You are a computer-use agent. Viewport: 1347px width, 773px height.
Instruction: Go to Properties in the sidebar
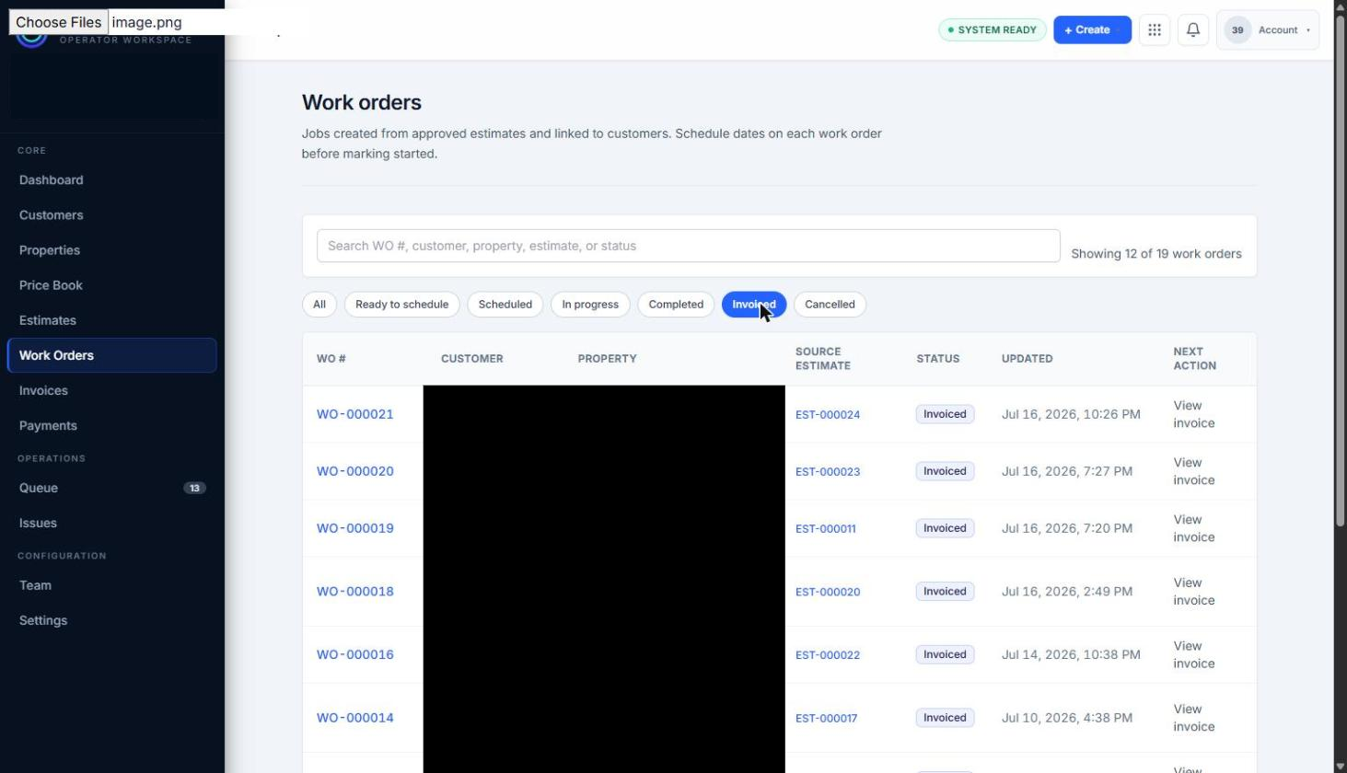click(111, 250)
